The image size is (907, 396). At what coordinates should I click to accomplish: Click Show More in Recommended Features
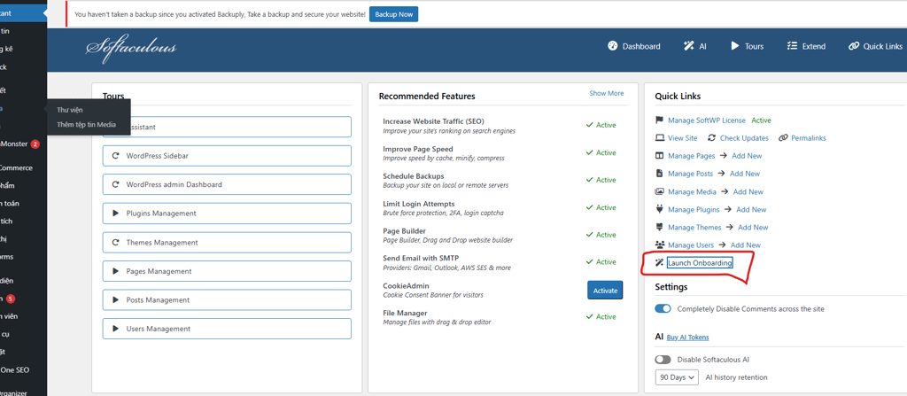606,93
